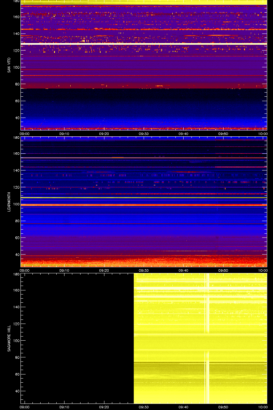Click the 09:30 time label under San Vito
This screenshot has width=273, height=410.
click(144, 134)
